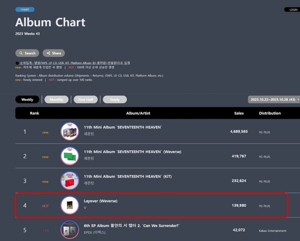Open Layover Weverse album cover thumbnail

pyautogui.click(x=70, y=205)
